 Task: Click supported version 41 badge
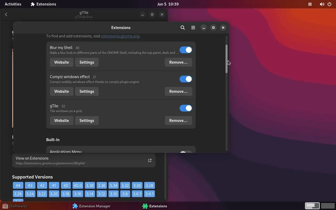pos(54,185)
